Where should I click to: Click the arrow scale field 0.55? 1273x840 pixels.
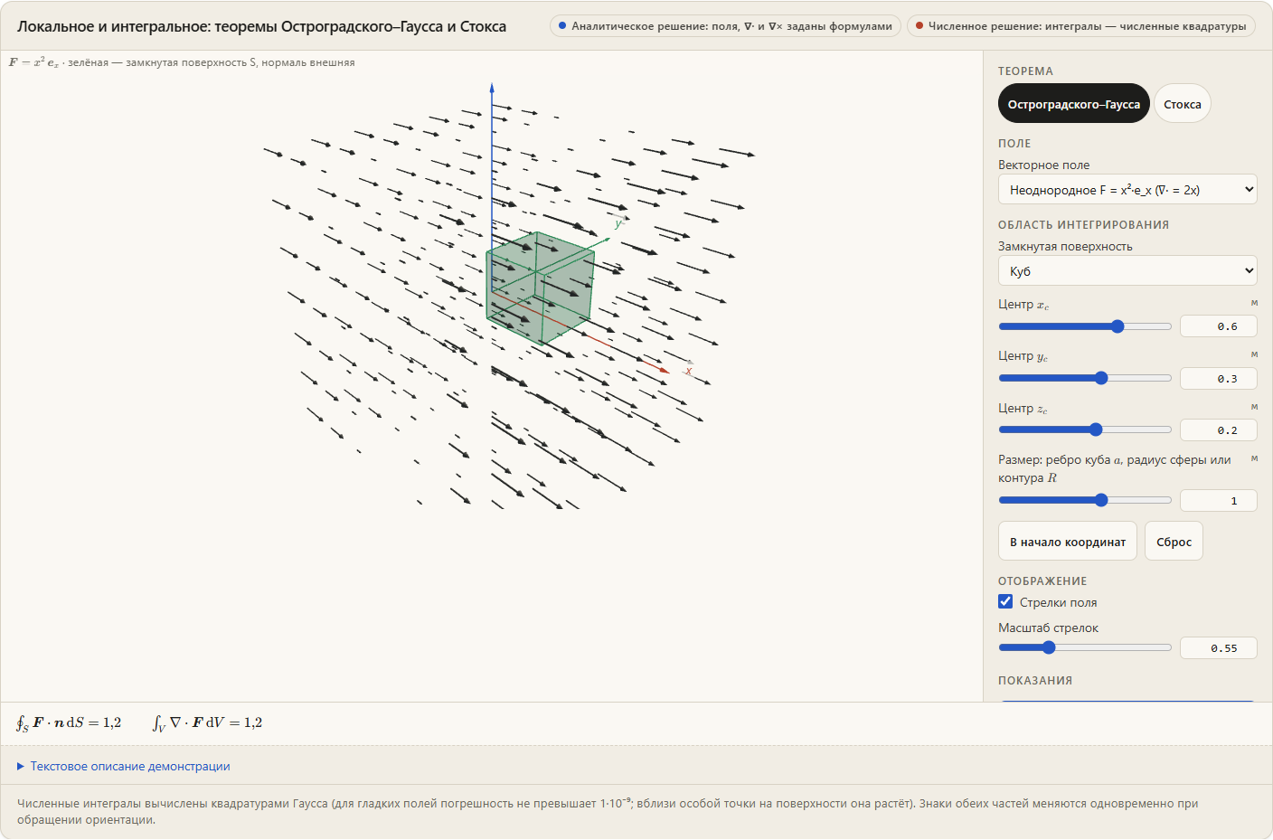point(1218,648)
